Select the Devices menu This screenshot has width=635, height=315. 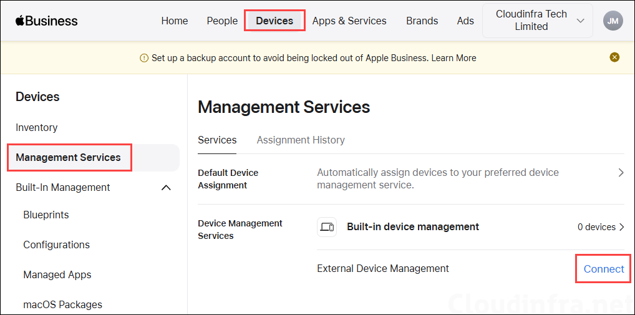(274, 21)
